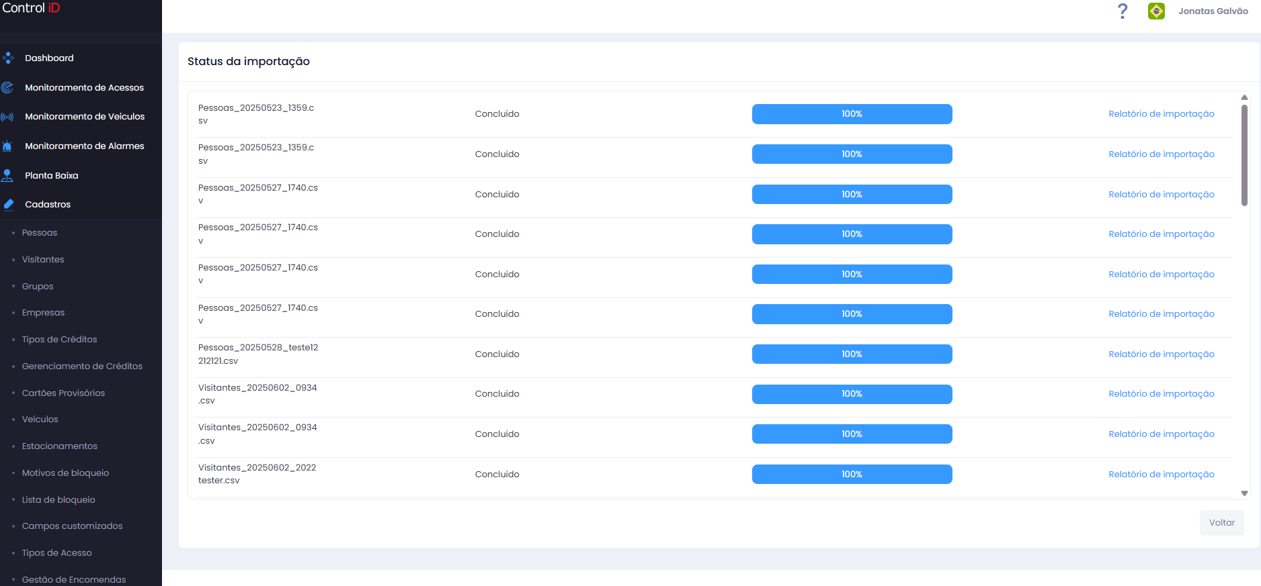Click the 100% progress bar of Pessoas_20250528_teste12
1261x586 pixels.
click(x=852, y=354)
